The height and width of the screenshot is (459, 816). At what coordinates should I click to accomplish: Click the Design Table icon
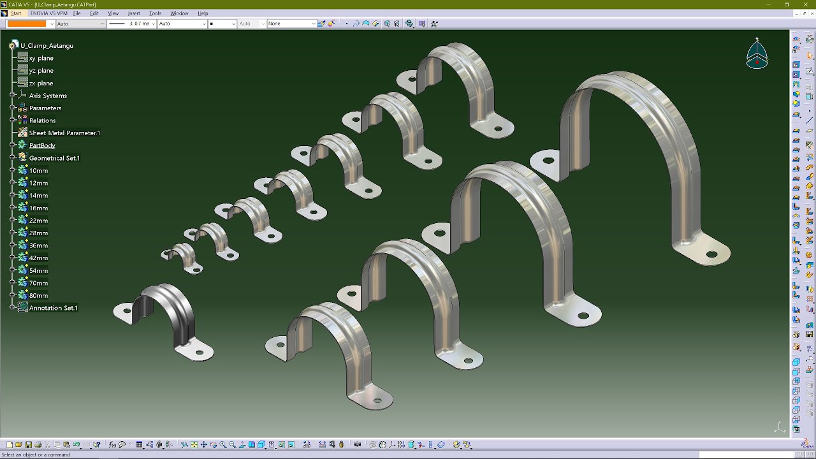pos(139,444)
